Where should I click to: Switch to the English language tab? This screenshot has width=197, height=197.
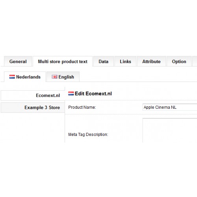coord(63,77)
